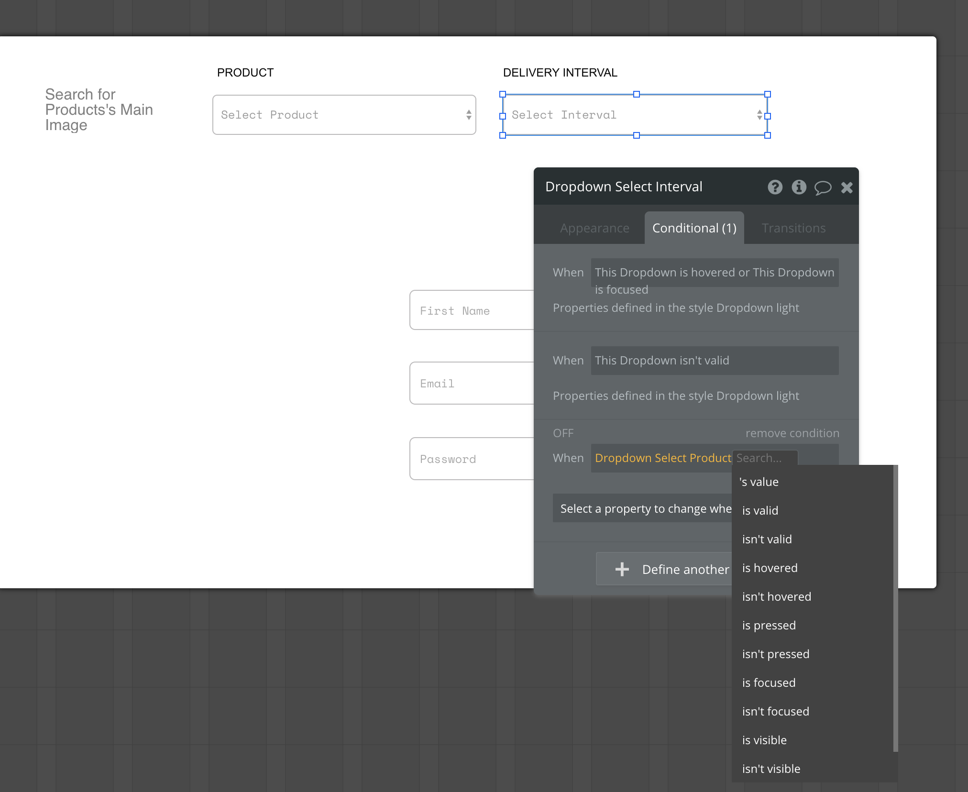Switch to the Appearance tab
Image resolution: width=968 pixels, height=792 pixels.
click(594, 228)
